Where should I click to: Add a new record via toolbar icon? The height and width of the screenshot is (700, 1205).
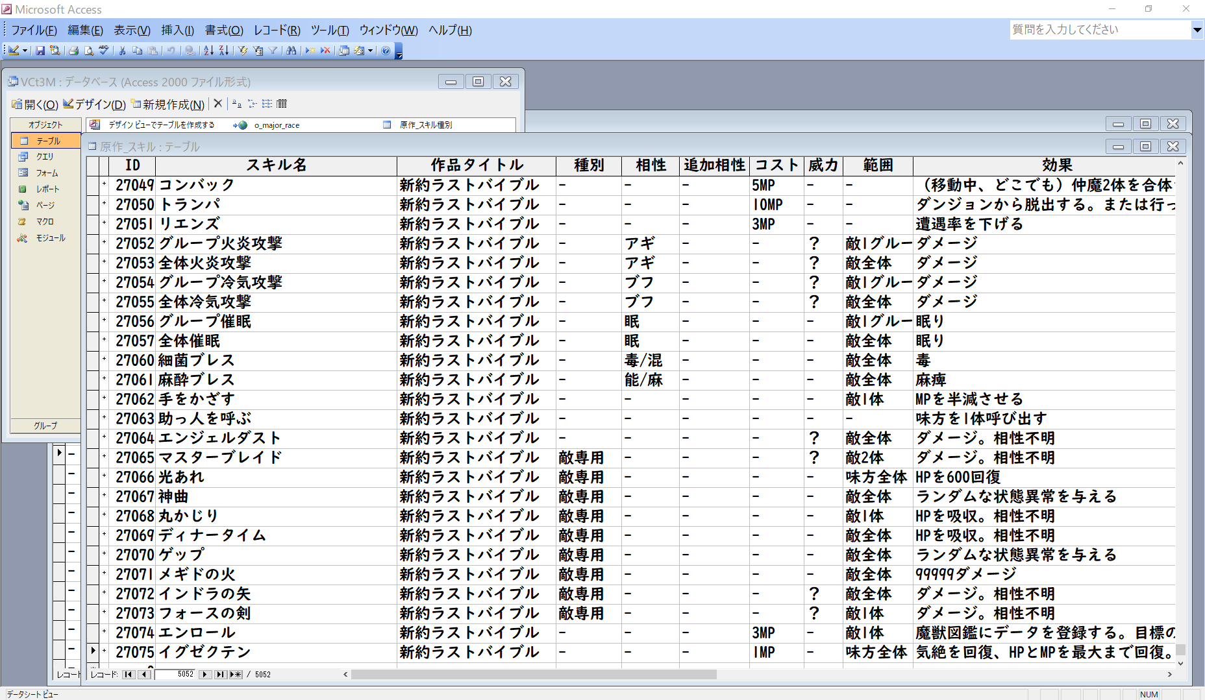point(310,51)
